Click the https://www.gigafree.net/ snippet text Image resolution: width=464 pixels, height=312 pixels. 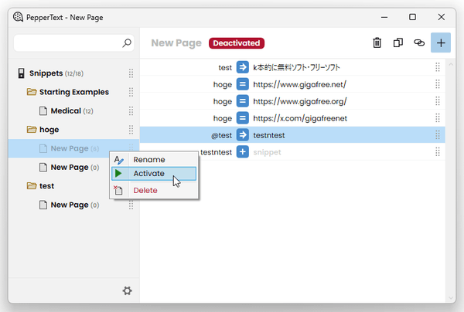pos(299,84)
